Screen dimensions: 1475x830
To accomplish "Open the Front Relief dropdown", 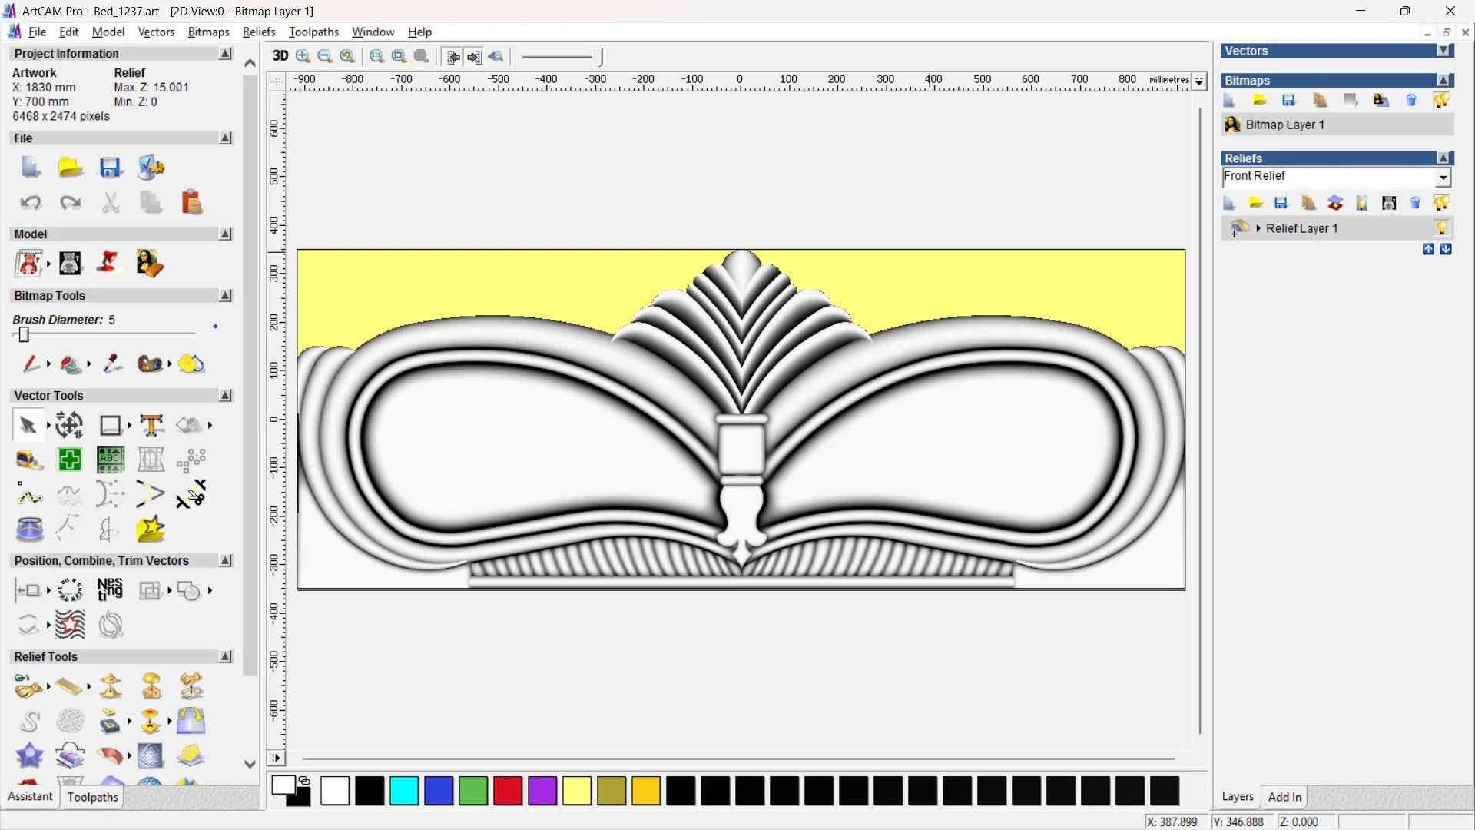I will (1443, 178).
